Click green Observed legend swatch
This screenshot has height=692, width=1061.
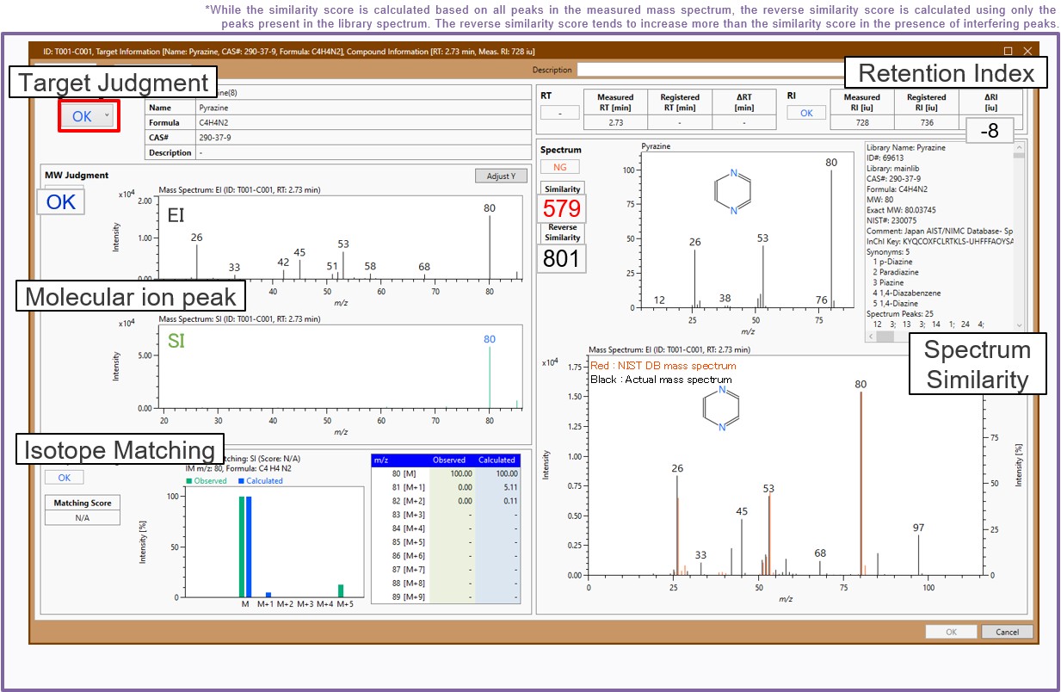(190, 481)
